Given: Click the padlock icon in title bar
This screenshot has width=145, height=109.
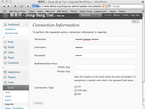Looking at the screenshot, I should pos(143,2).
